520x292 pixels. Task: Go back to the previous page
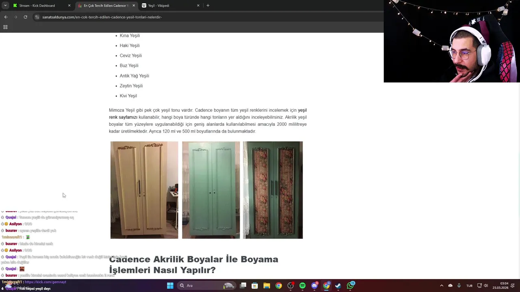pyautogui.click(x=6, y=17)
